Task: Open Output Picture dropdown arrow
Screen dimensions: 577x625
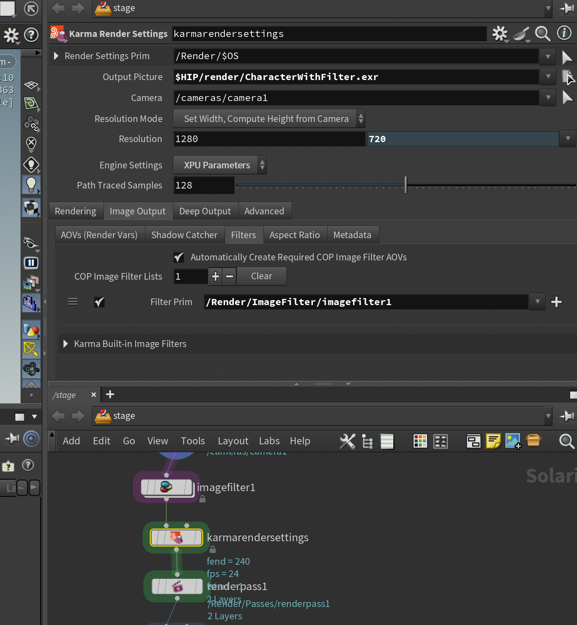Action: coord(548,77)
